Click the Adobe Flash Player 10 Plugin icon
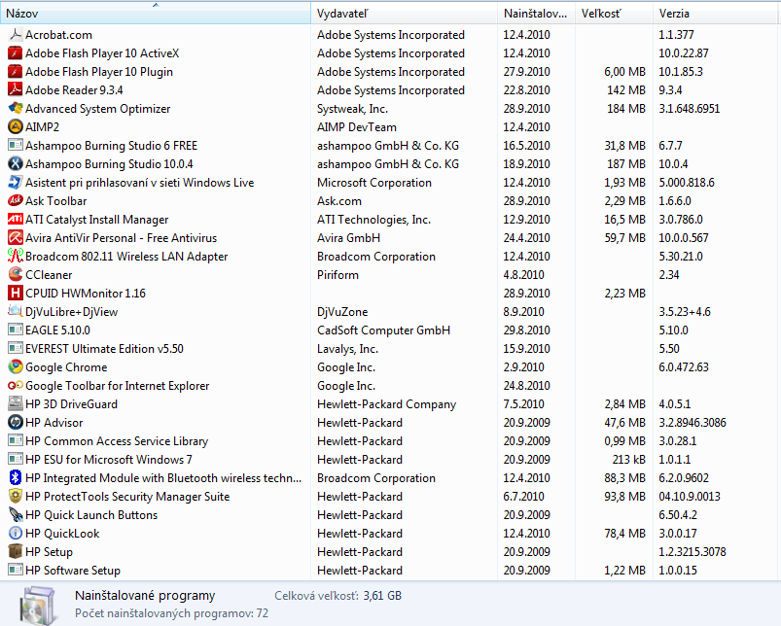The height and width of the screenshot is (626, 781). point(16,72)
